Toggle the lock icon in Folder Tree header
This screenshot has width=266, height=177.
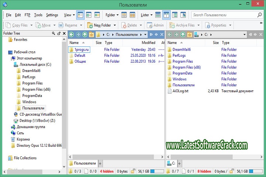59,33
